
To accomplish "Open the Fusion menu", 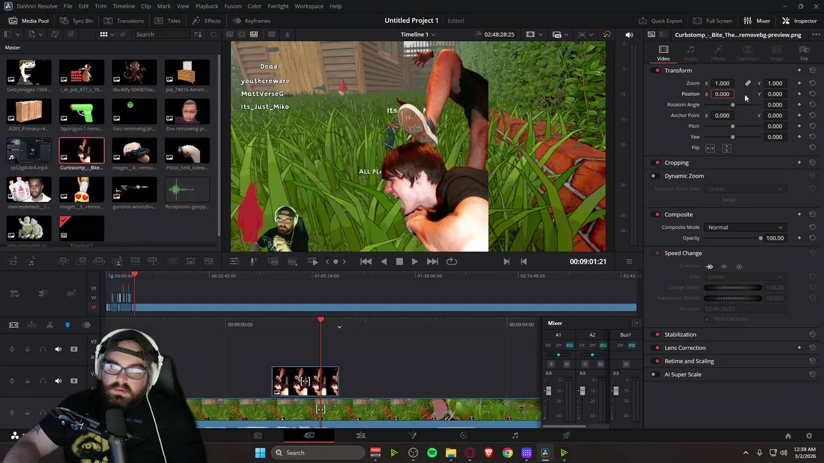I will click(233, 6).
